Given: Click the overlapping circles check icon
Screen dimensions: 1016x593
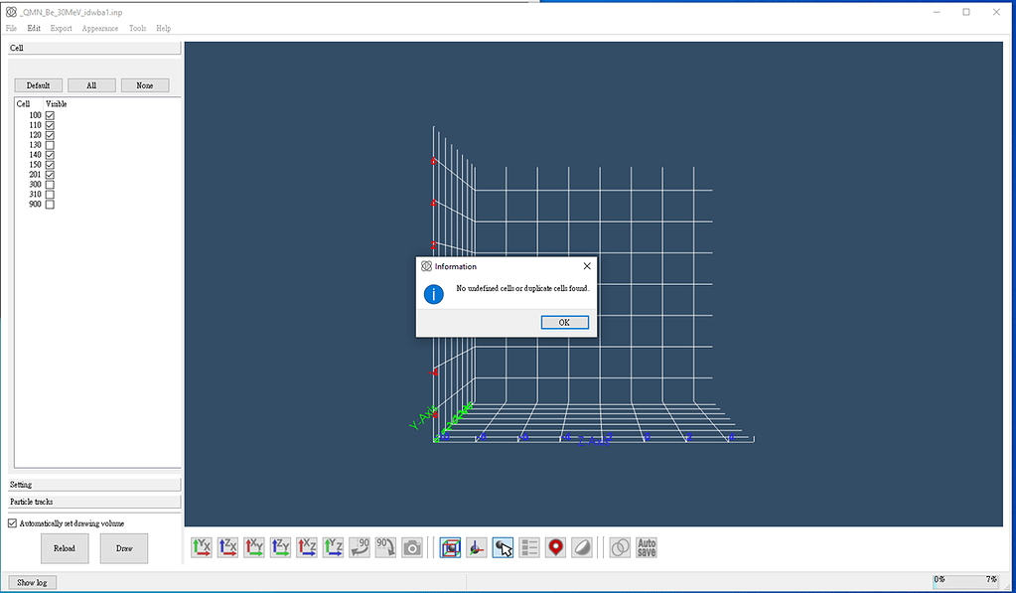Looking at the screenshot, I should 620,547.
